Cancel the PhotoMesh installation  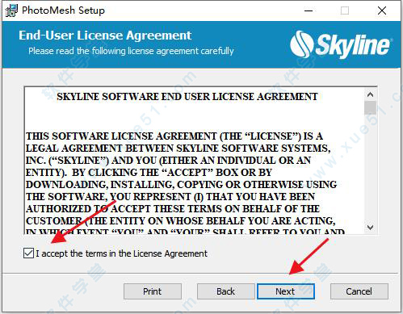pyautogui.click(x=359, y=291)
